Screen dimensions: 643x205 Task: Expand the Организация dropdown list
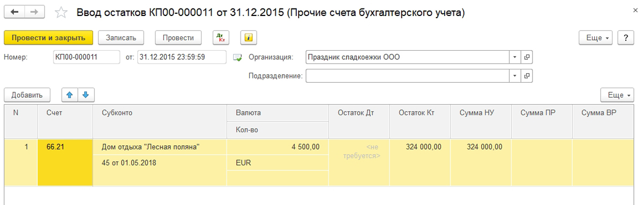[514, 57]
